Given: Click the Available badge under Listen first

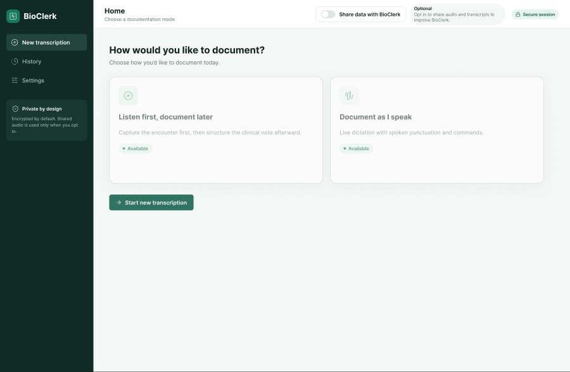Looking at the screenshot, I should coord(136,149).
